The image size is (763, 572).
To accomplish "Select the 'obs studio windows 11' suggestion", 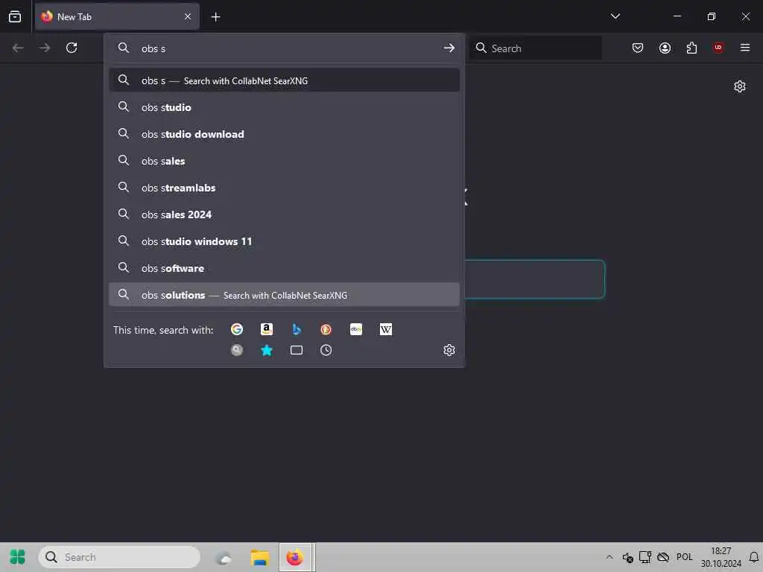I will click(284, 241).
